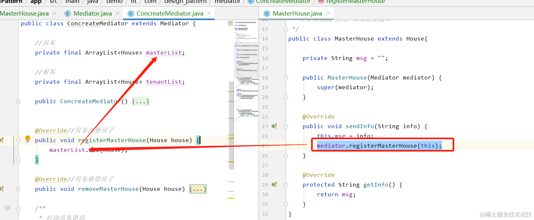Collapse registerMasterHouse method fold marker
Image resolution: width=534 pixels, height=220 pixels.
point(18,141)
